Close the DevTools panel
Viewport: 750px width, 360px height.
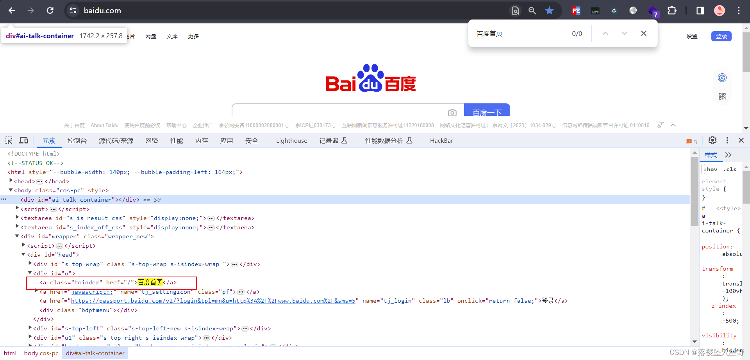(x=741, y=140)
